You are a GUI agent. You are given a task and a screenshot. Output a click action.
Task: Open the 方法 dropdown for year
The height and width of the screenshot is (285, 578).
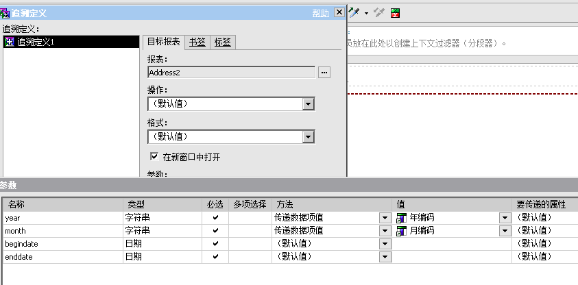coord(385,218)
